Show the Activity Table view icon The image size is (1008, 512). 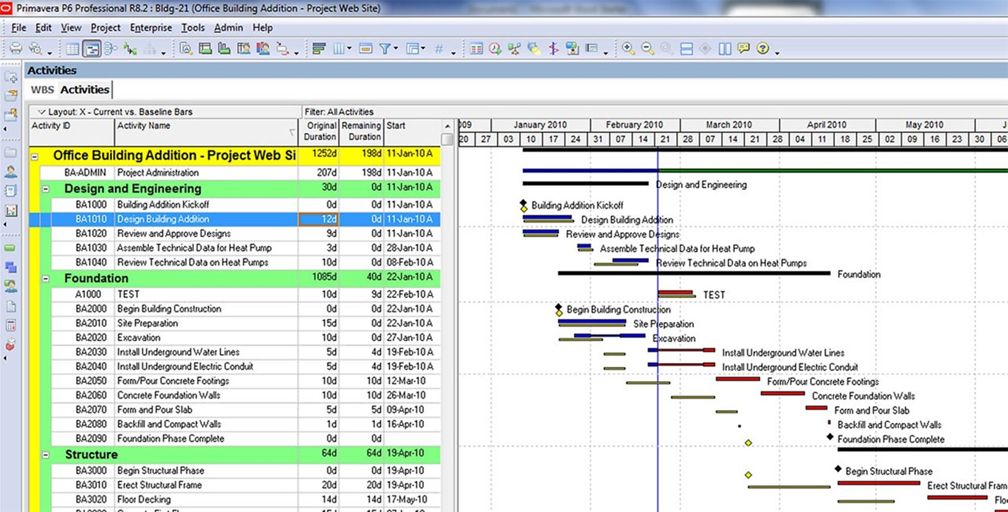[x=72, y=49]
